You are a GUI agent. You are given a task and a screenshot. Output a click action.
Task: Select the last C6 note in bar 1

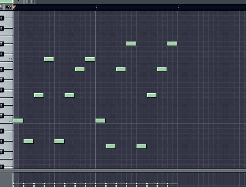click(x=90, y=59)
